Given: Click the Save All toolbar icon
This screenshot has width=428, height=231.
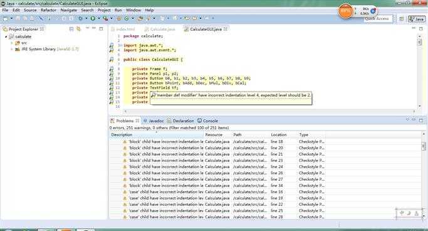Looking at the screenshot, I should click(25, 18).
